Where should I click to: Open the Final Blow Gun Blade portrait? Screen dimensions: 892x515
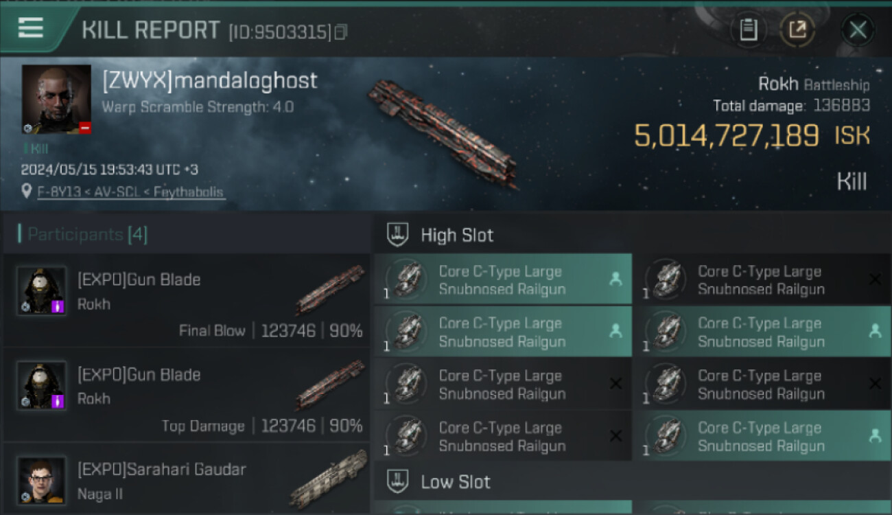click(42, 290)
